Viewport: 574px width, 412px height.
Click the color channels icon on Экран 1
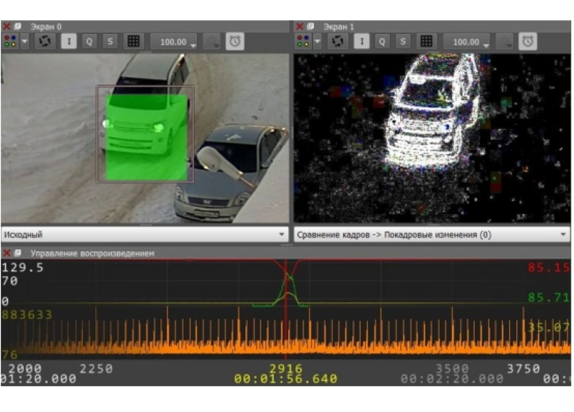point(303,41)
